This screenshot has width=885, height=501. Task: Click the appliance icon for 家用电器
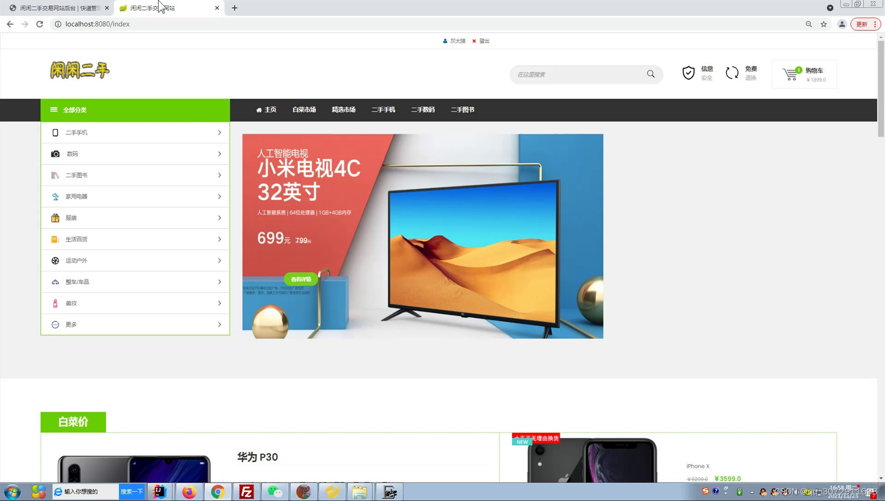(x=55, y=197)
